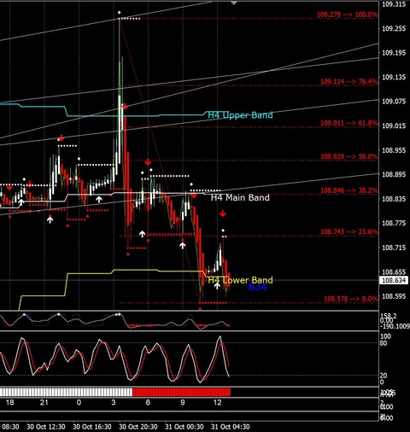Click the hour 9 marker label
The height and width of the screenshot is (432, 410).
click(x=183, y=402)
